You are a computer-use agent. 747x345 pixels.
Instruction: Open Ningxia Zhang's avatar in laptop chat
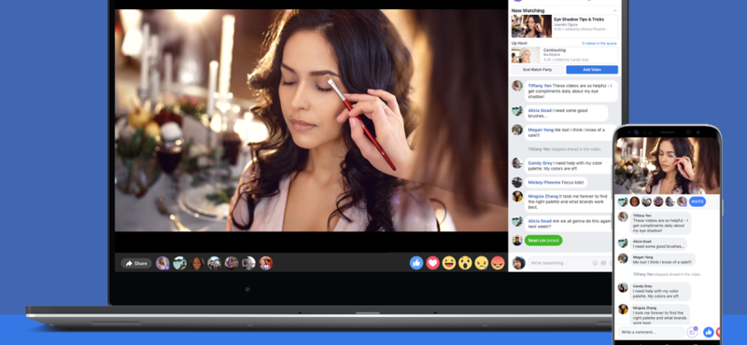[x=517, y=196]
